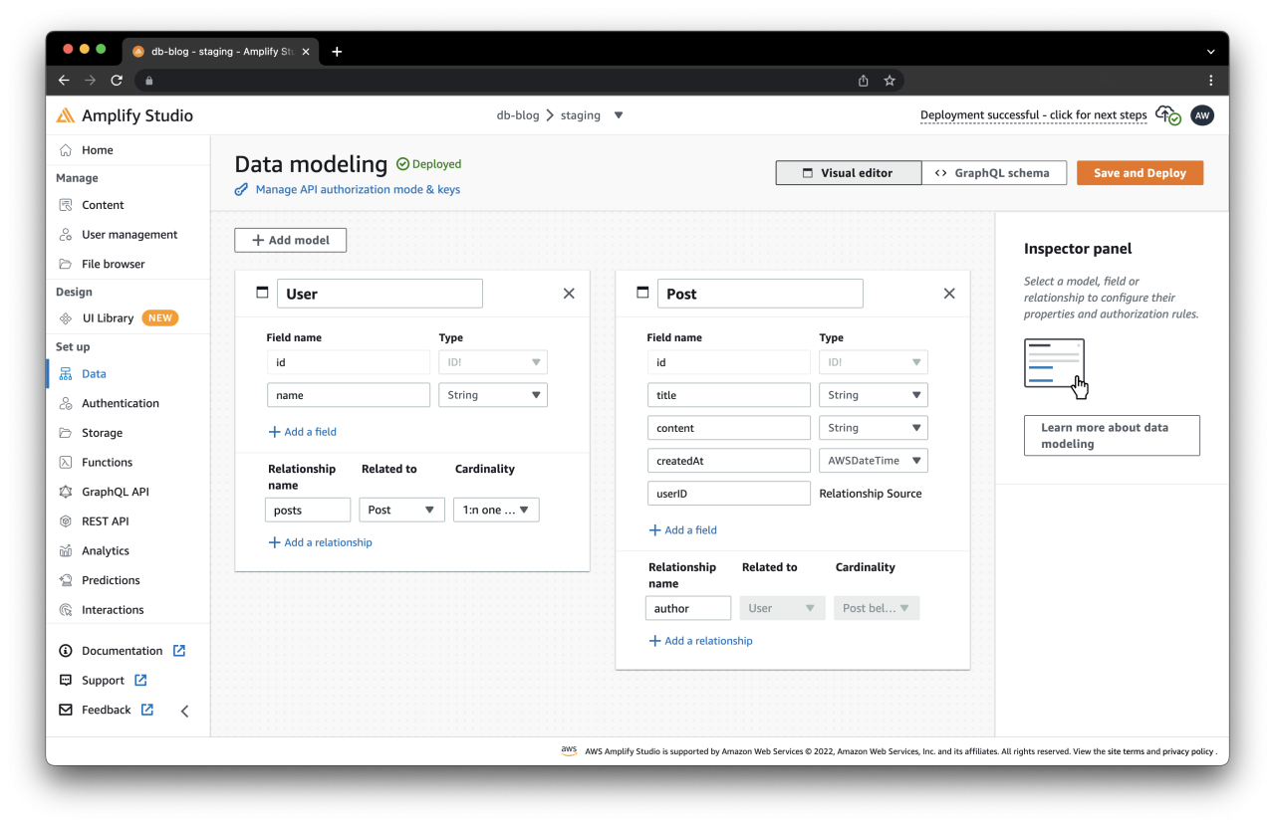Reload the browser page
This screenshot has height=826, width=1275.
[117, 81]
